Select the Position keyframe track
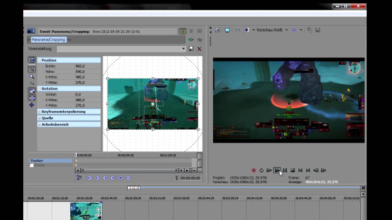 click(x=51, y=160)
